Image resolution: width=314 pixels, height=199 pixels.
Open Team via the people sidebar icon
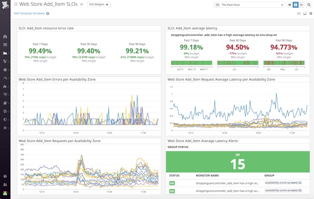point(5,185)
